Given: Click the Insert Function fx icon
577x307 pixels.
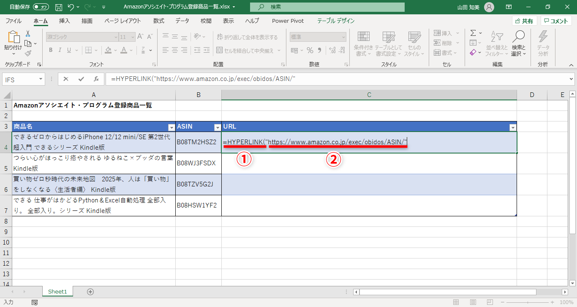Looking at the screenshot, I should (96, 79).
